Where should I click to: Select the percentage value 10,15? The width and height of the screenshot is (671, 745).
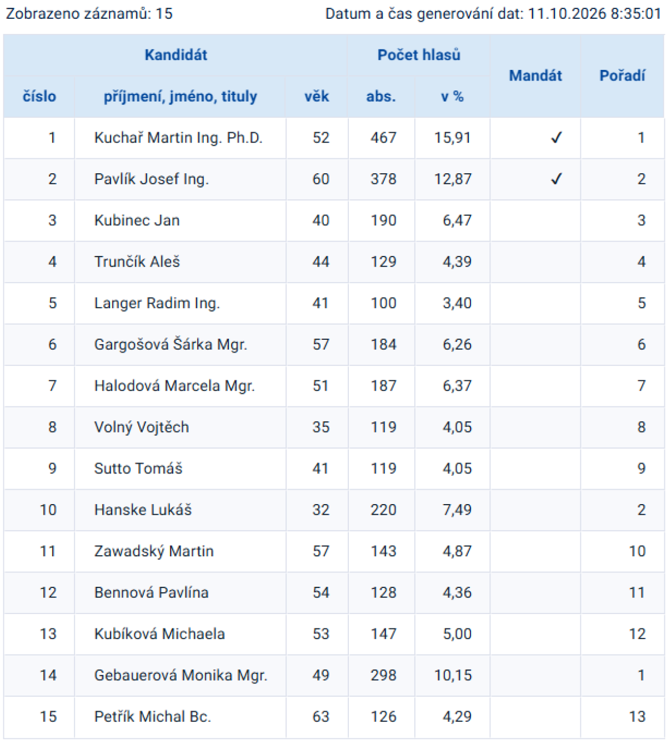(x=453, y=675)
